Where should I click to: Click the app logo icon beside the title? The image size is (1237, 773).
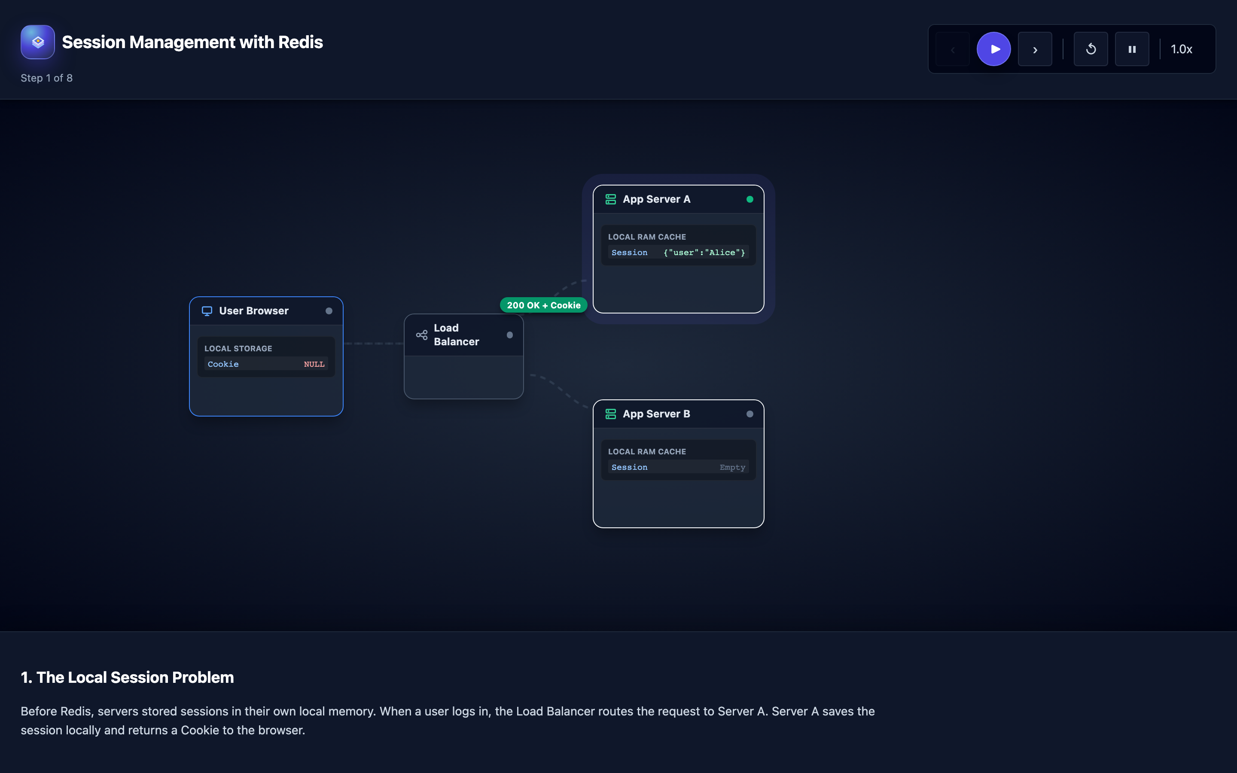[x=38, y=42]
